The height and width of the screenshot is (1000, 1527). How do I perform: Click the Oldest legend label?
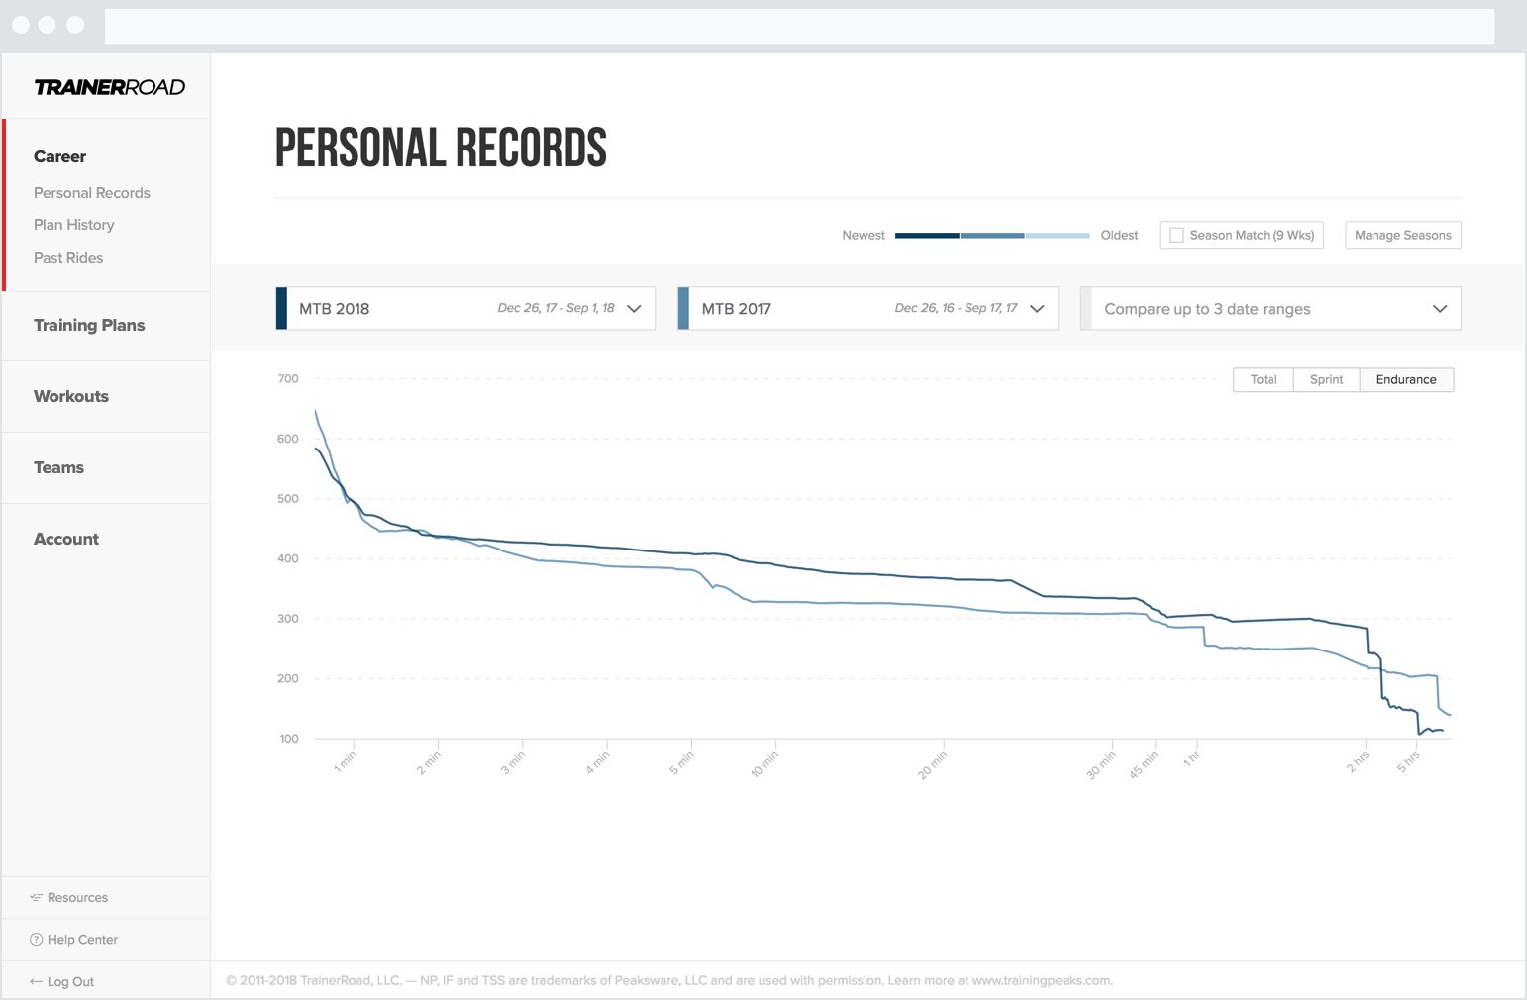pos(1119,236)
